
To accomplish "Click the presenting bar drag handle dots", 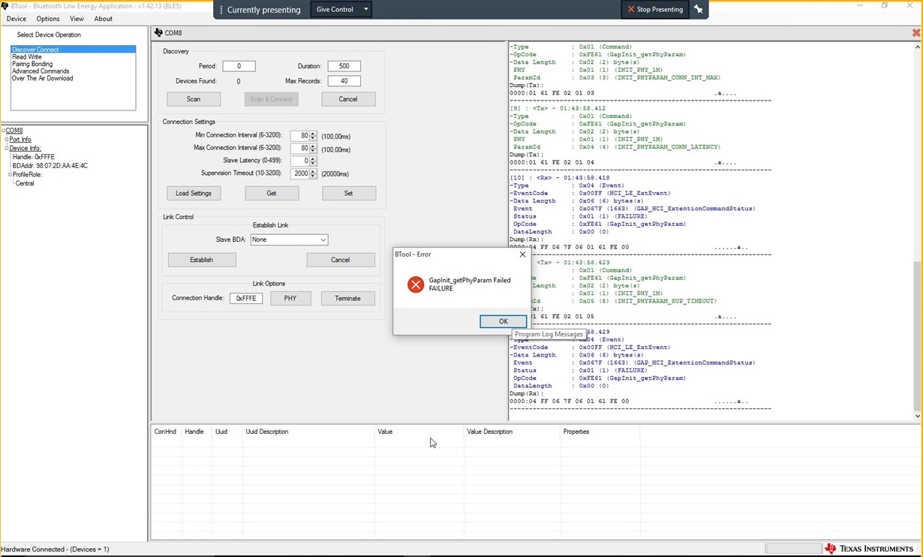I will (x=221, y=10).
